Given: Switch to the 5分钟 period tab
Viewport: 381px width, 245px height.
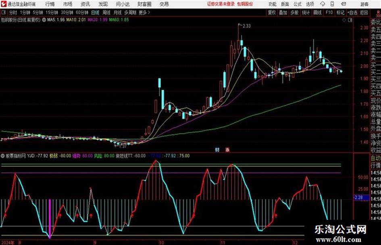Looking at the screenshot, I should [38, 12].
